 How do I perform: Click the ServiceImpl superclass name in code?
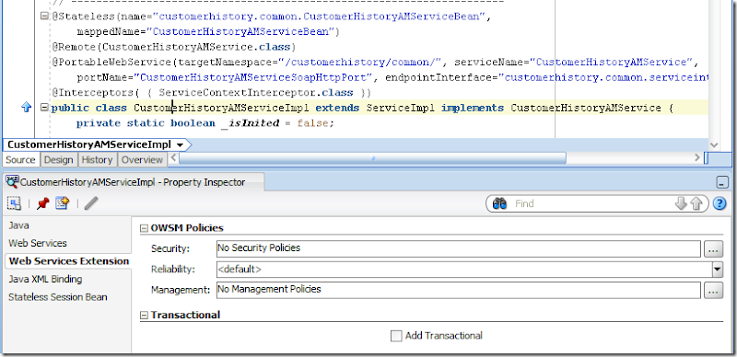pos(401,108)
